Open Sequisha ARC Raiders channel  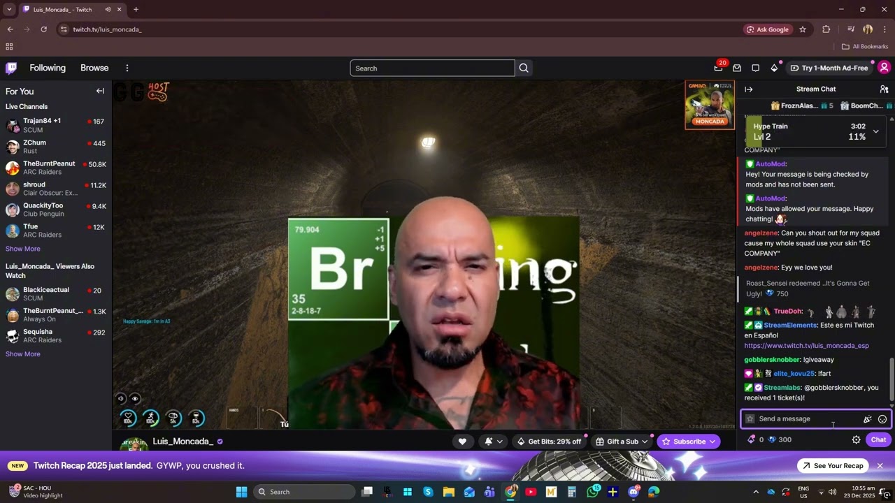(56, 336)
